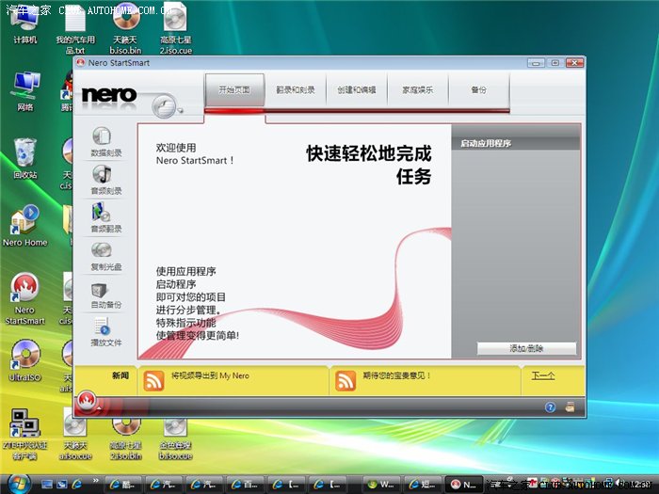Expand the Quick Launch overflow chevron
This screenshot has height=494, width=659.
pyautogui.click(x=96, y=481)
